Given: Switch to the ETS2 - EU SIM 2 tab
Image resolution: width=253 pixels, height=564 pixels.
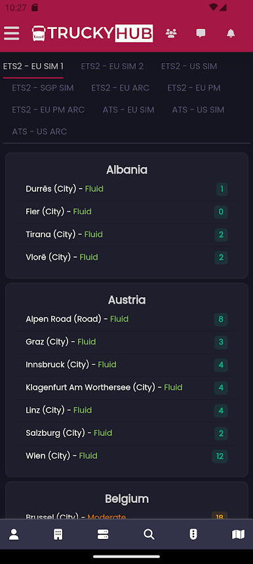Looking at the screenshot, I should pos(112,66).
